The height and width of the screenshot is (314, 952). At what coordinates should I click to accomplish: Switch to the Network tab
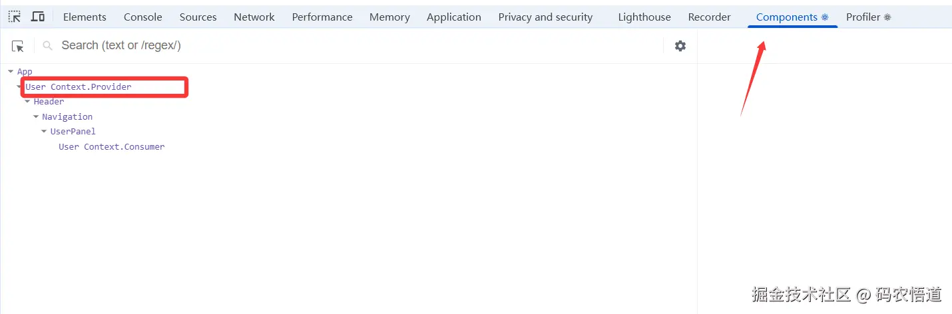coord(254,17)
